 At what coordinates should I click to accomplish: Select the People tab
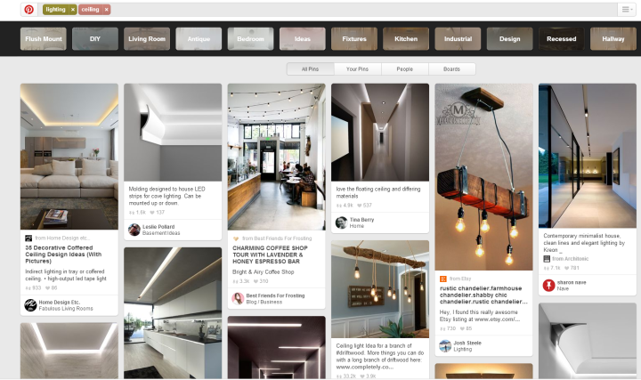point(404,69)
